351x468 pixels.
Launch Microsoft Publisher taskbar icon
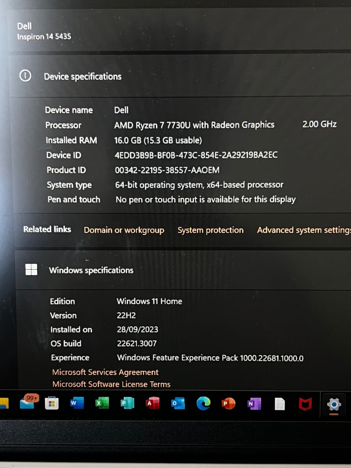coord(127,403)
